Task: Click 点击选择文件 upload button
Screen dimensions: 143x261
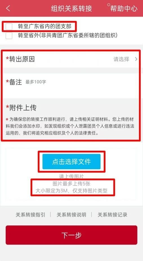Action: [x=71, y=161]
